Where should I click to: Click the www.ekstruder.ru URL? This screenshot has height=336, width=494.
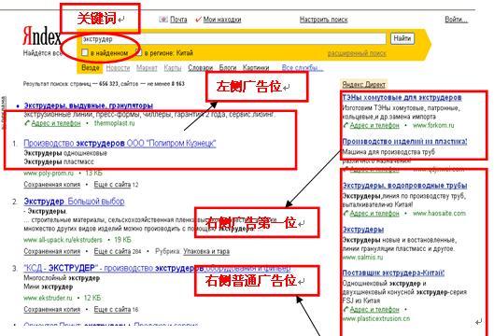[48, 298]
